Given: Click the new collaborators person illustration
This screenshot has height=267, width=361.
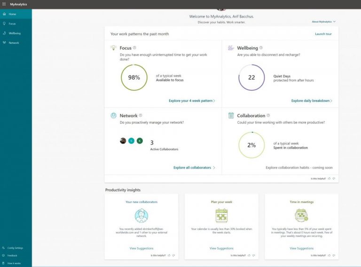Looking at the screenshot, I should click(141, 216).
